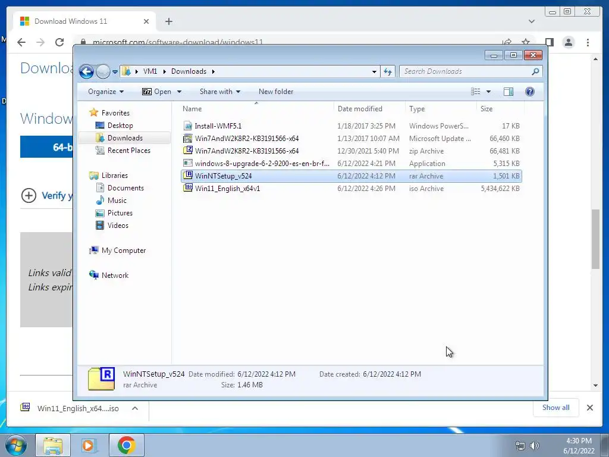Click the search magnifier icon
The width and height of the screenshot is (609, 457).
[536, 71]
